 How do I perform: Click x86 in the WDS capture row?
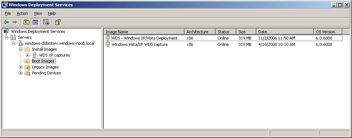click(x=190, y=44)
